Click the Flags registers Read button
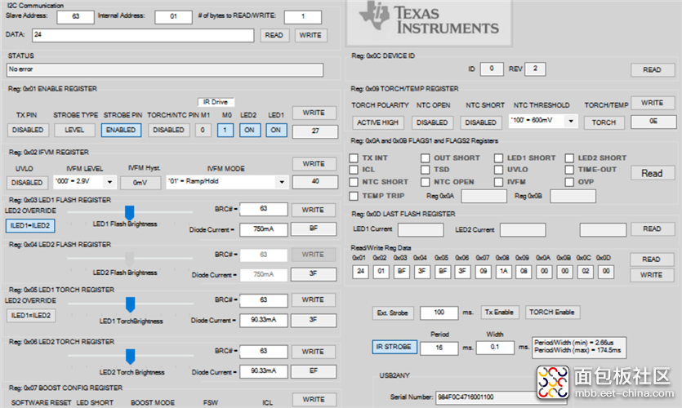682x408 pixels. 653,173
